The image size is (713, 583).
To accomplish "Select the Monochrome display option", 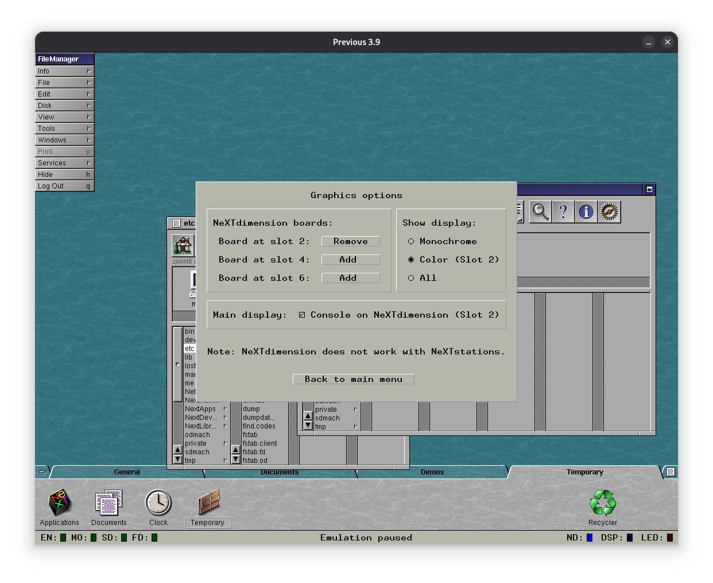I will coord(411,242).
